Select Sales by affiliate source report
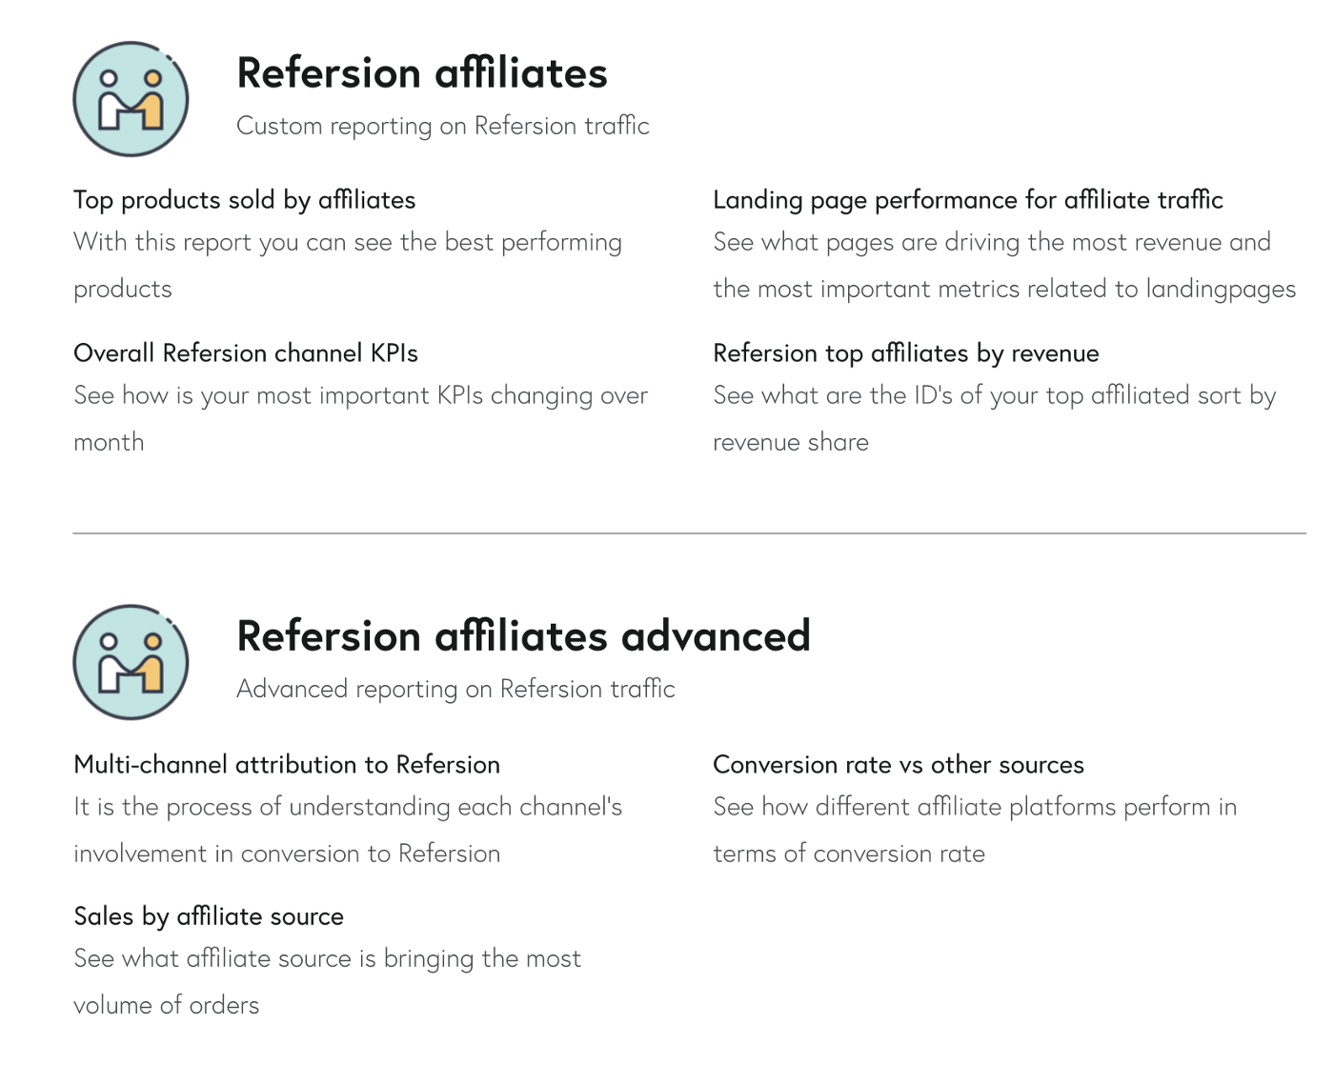The width and height of the screenshot is (1334, 1065). [x=209, y=916]
